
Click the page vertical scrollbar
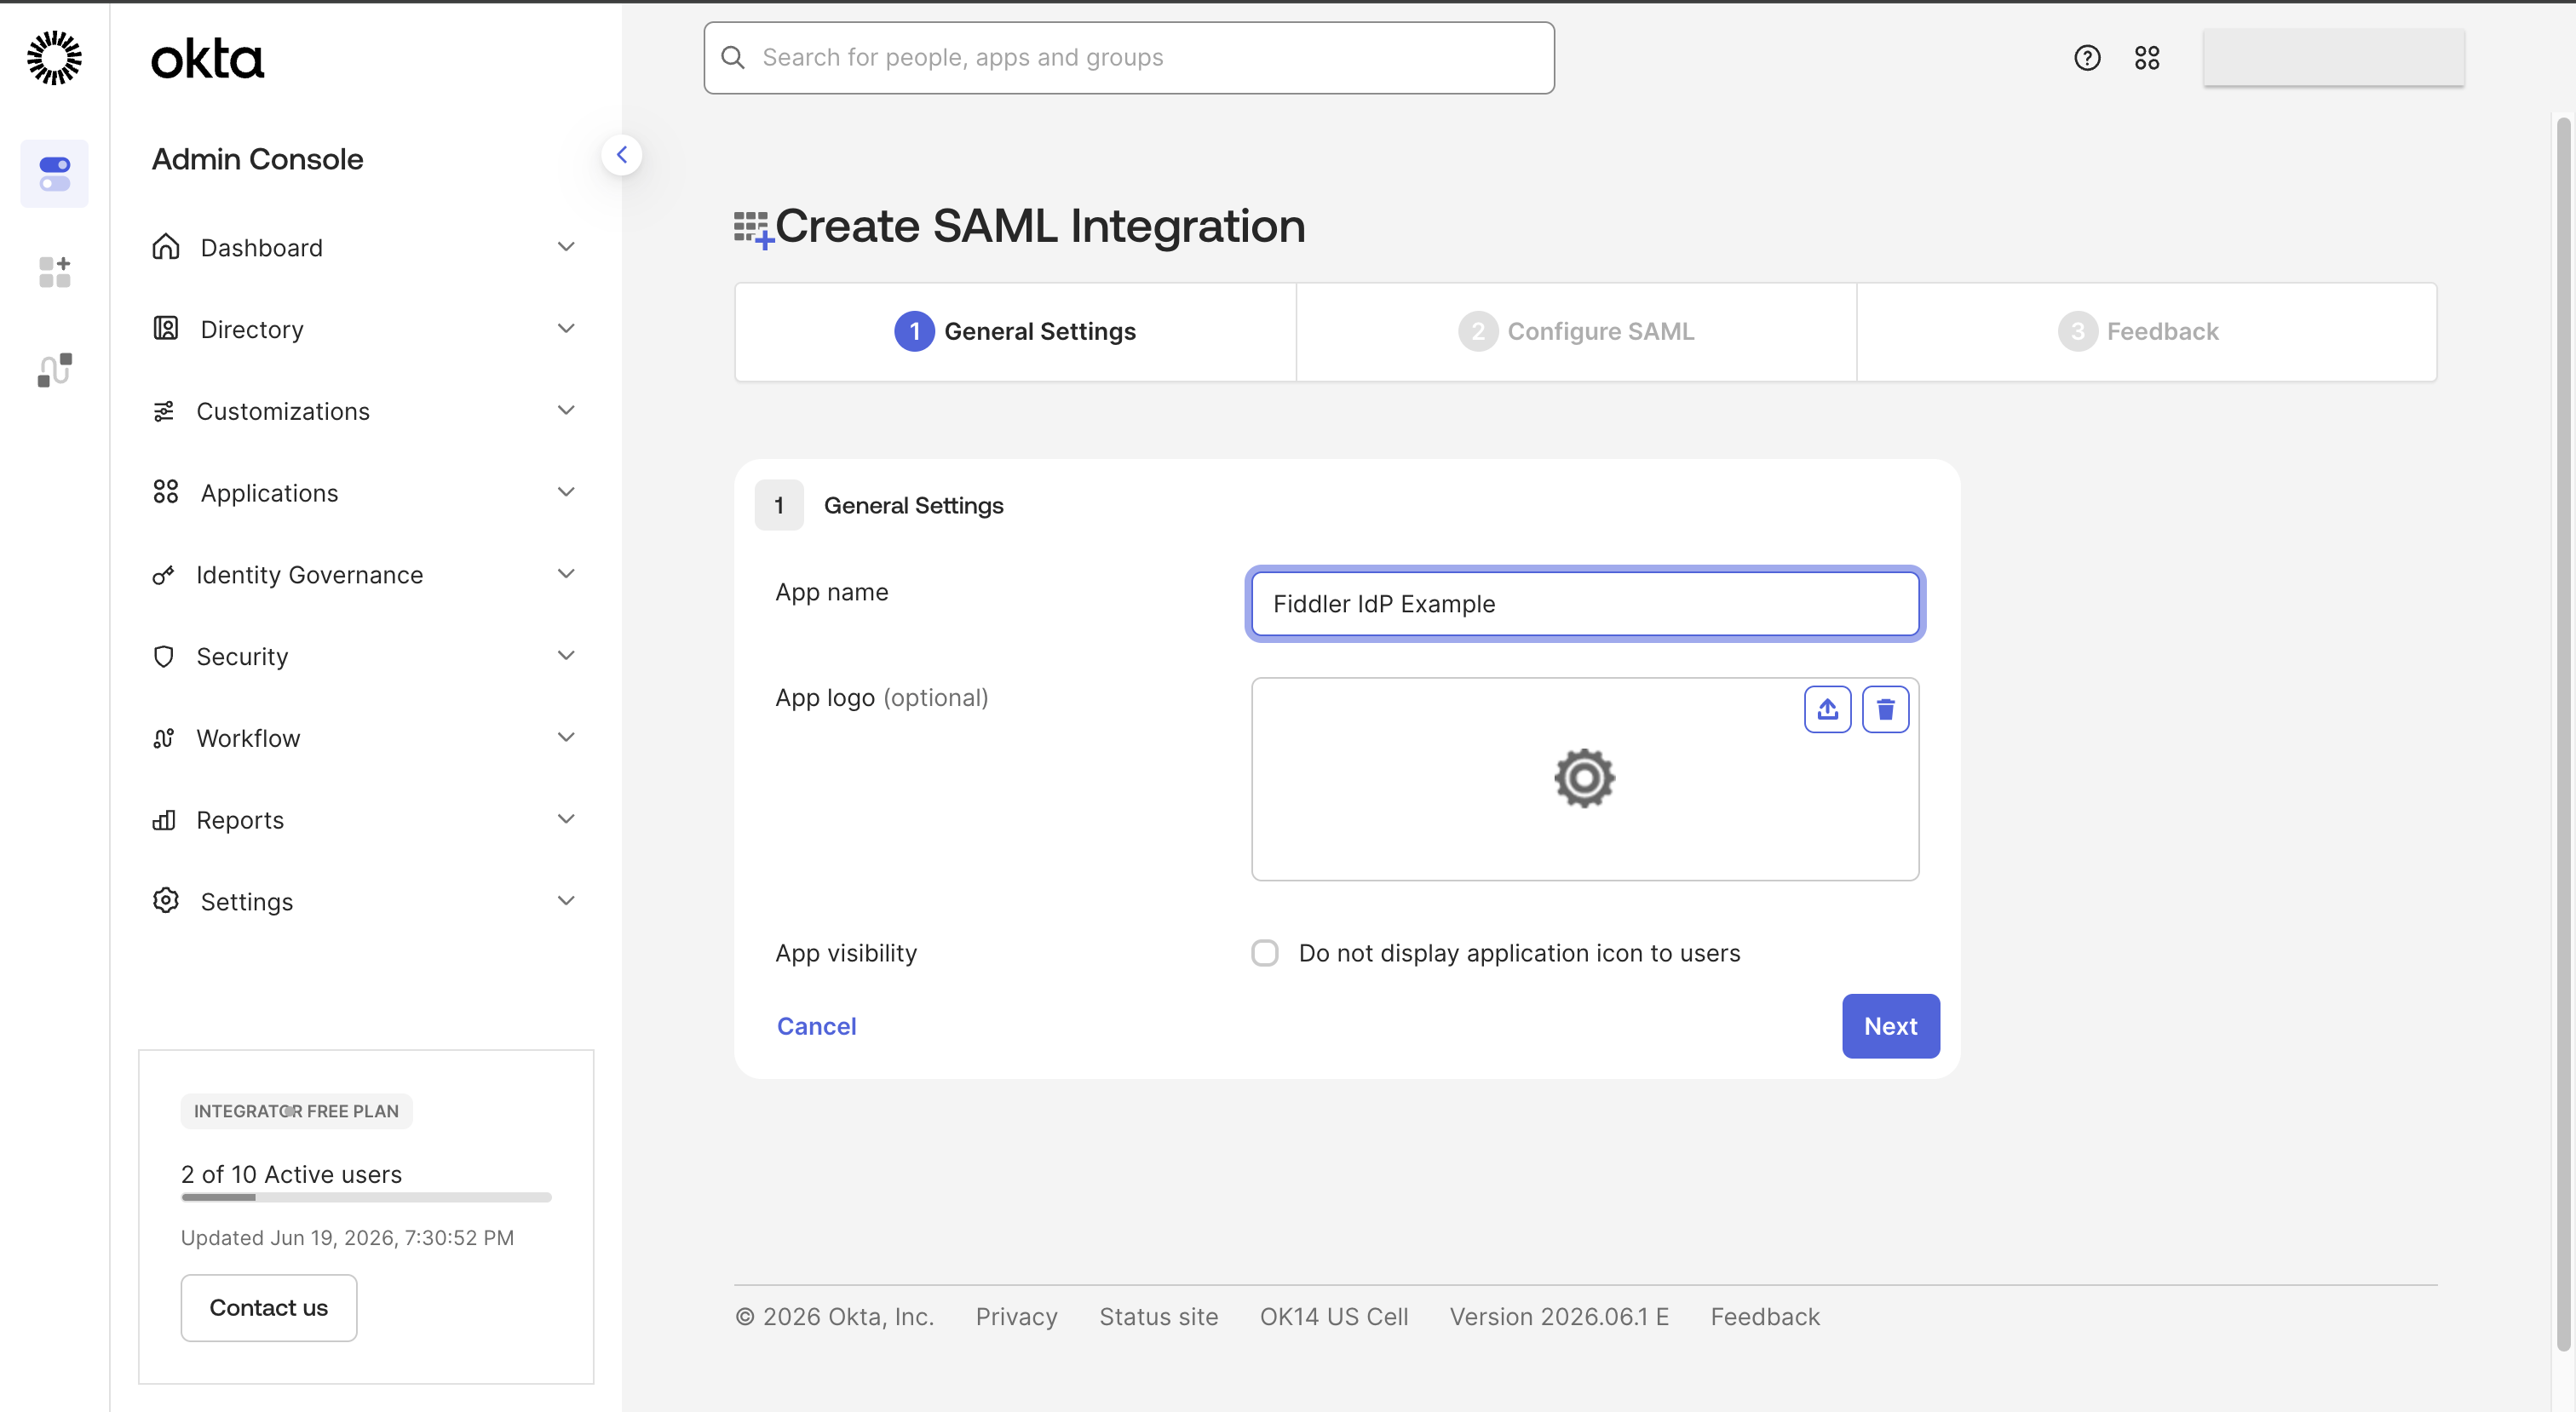point(2563,735)
